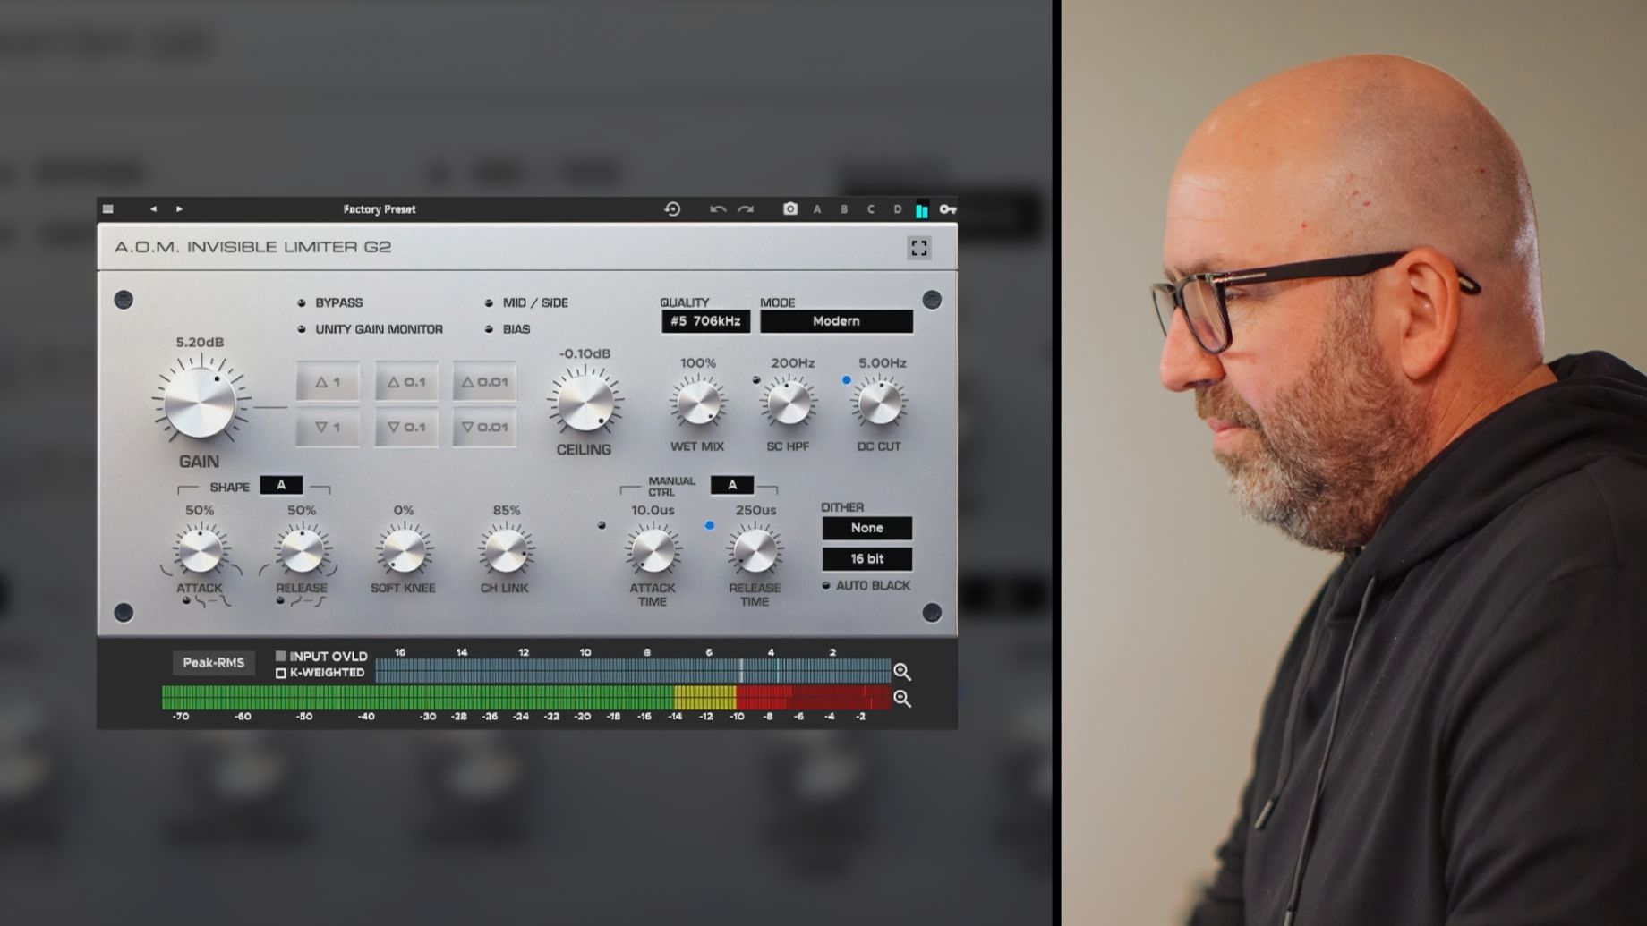Click the RELEASE TIME knob
Screen dimensions: 1647x926
click(x=755, y=550)
